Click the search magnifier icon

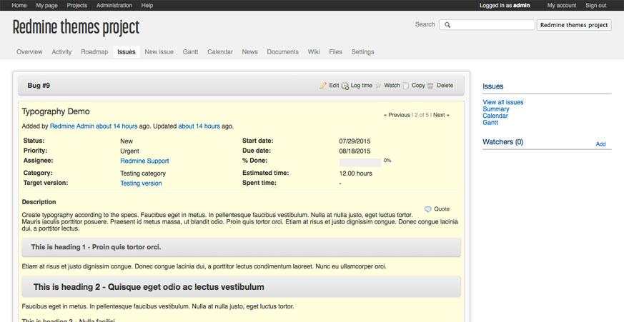pyautogui.click(x=447, y=25)
